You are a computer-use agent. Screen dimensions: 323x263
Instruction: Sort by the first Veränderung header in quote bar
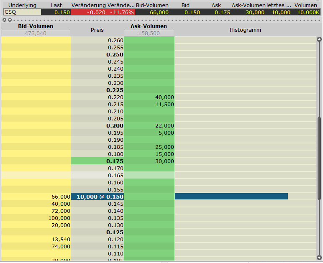[x=89, y=5]
